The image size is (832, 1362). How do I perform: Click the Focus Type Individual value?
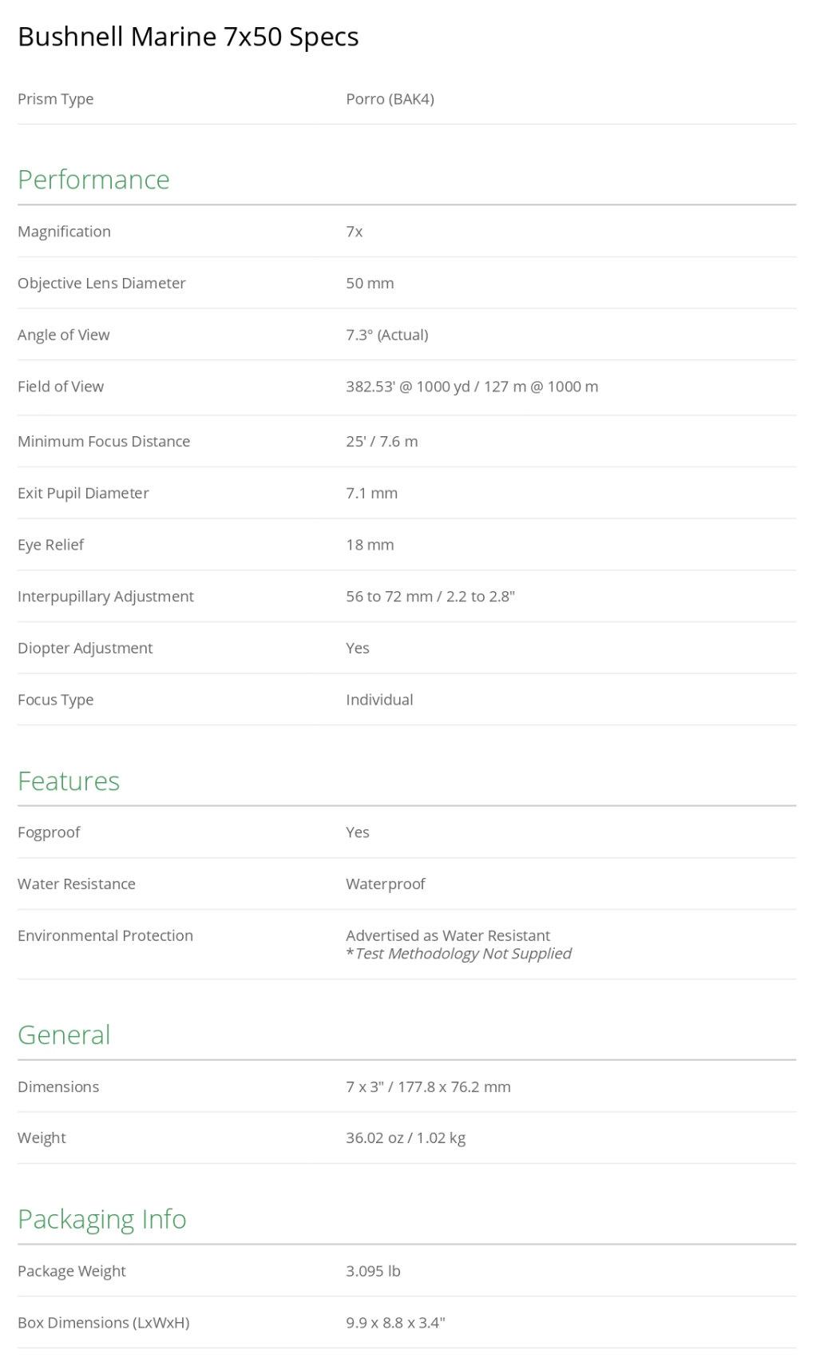(379, 700)
